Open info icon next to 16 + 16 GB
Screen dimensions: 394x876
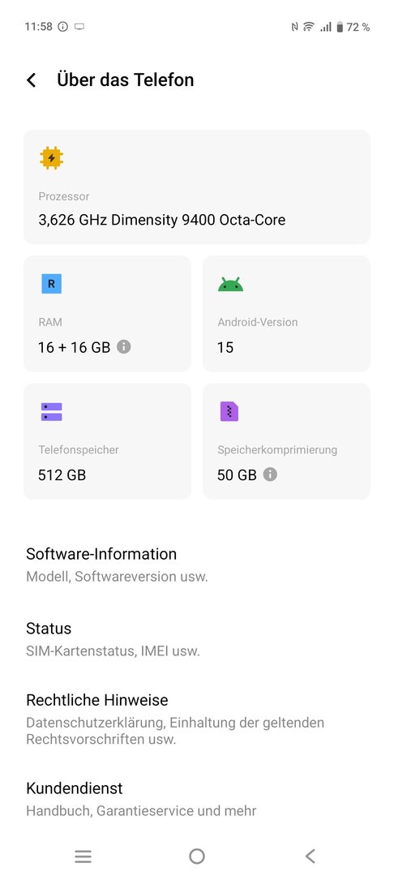[124, 347]
